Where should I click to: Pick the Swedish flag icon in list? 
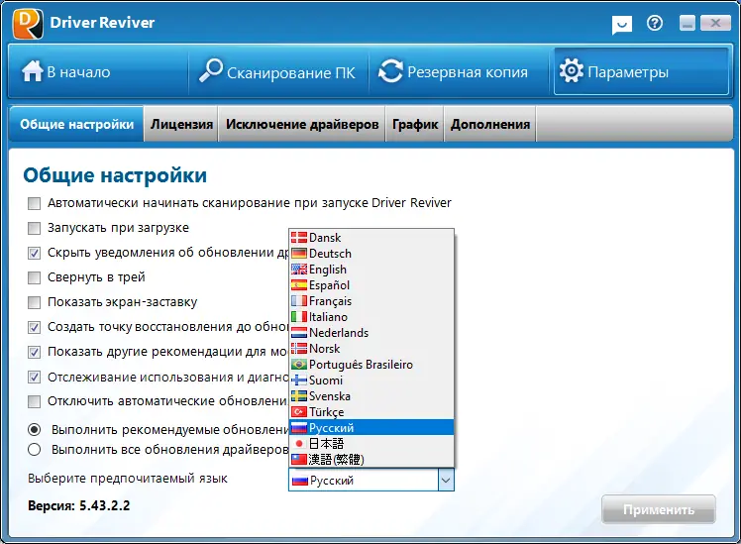click(298, 395)
